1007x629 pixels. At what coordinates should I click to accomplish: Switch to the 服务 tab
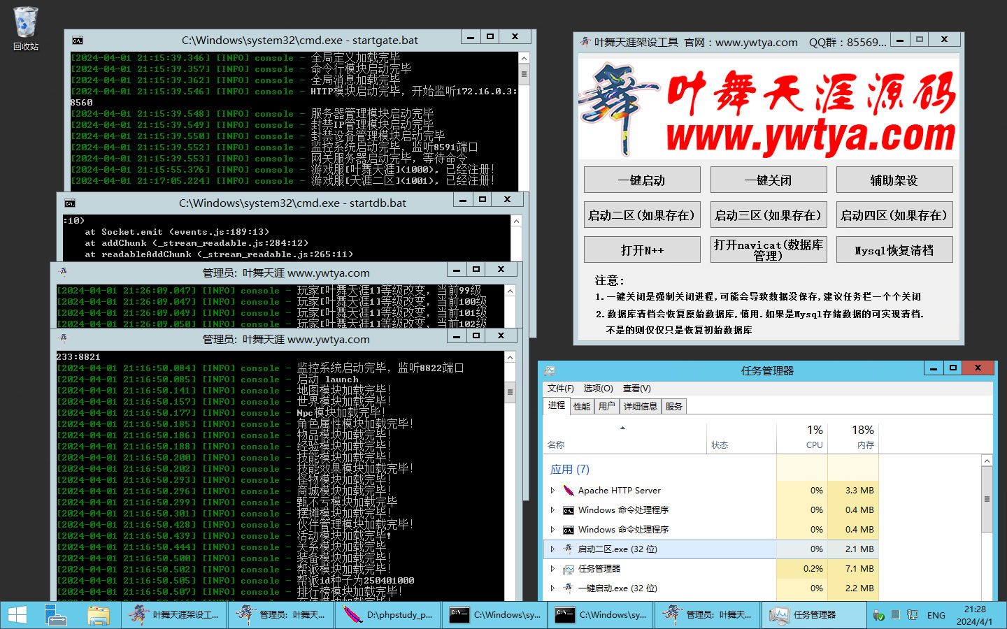(674, 406)
